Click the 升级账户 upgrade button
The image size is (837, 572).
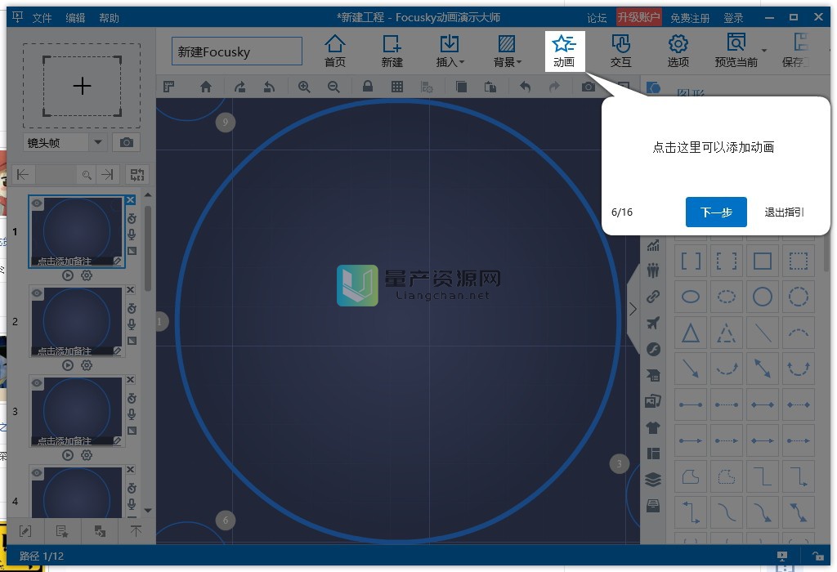pos(639,17)
